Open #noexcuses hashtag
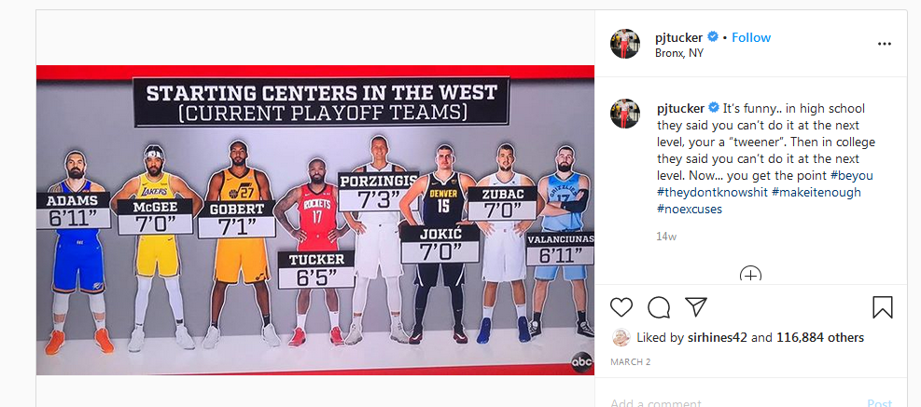This screenshot has height=407, width=921. (x=690, y=209)
